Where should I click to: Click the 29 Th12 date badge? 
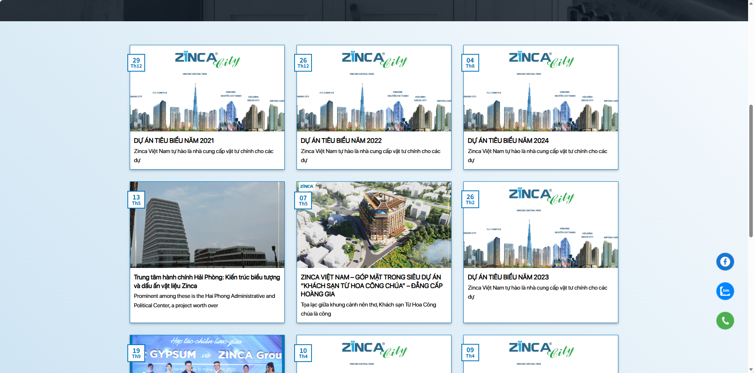tap(136, 63)
